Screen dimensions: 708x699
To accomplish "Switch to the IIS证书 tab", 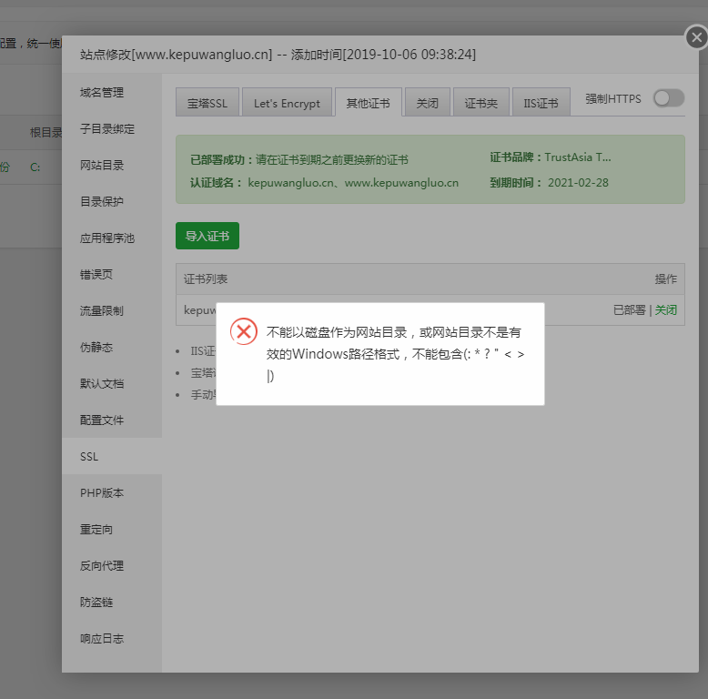I will pyautogui.click(x=541, y=103).
